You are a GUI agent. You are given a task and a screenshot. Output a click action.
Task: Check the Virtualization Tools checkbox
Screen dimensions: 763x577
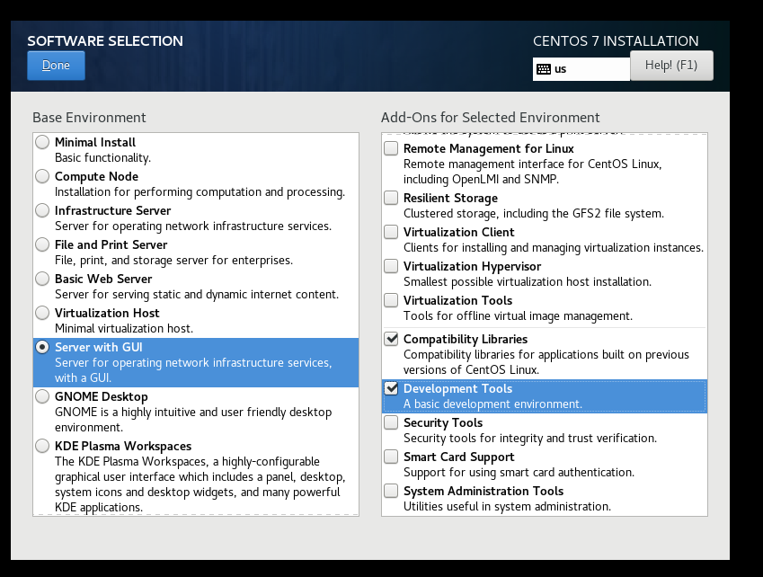[x=391, y=300]
